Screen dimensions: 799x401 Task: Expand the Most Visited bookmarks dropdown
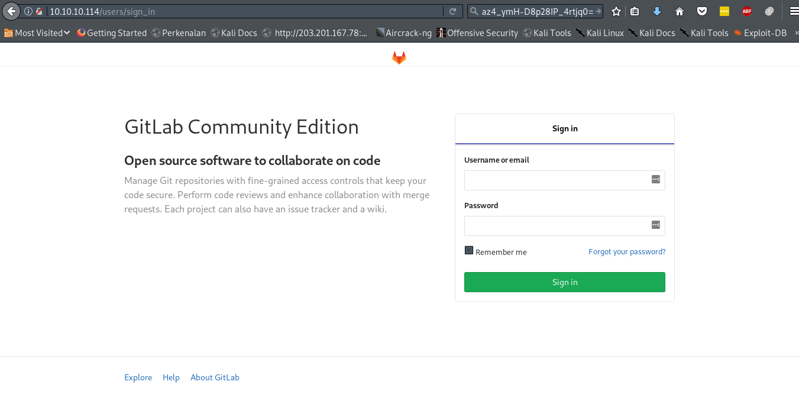pos(37,33)
